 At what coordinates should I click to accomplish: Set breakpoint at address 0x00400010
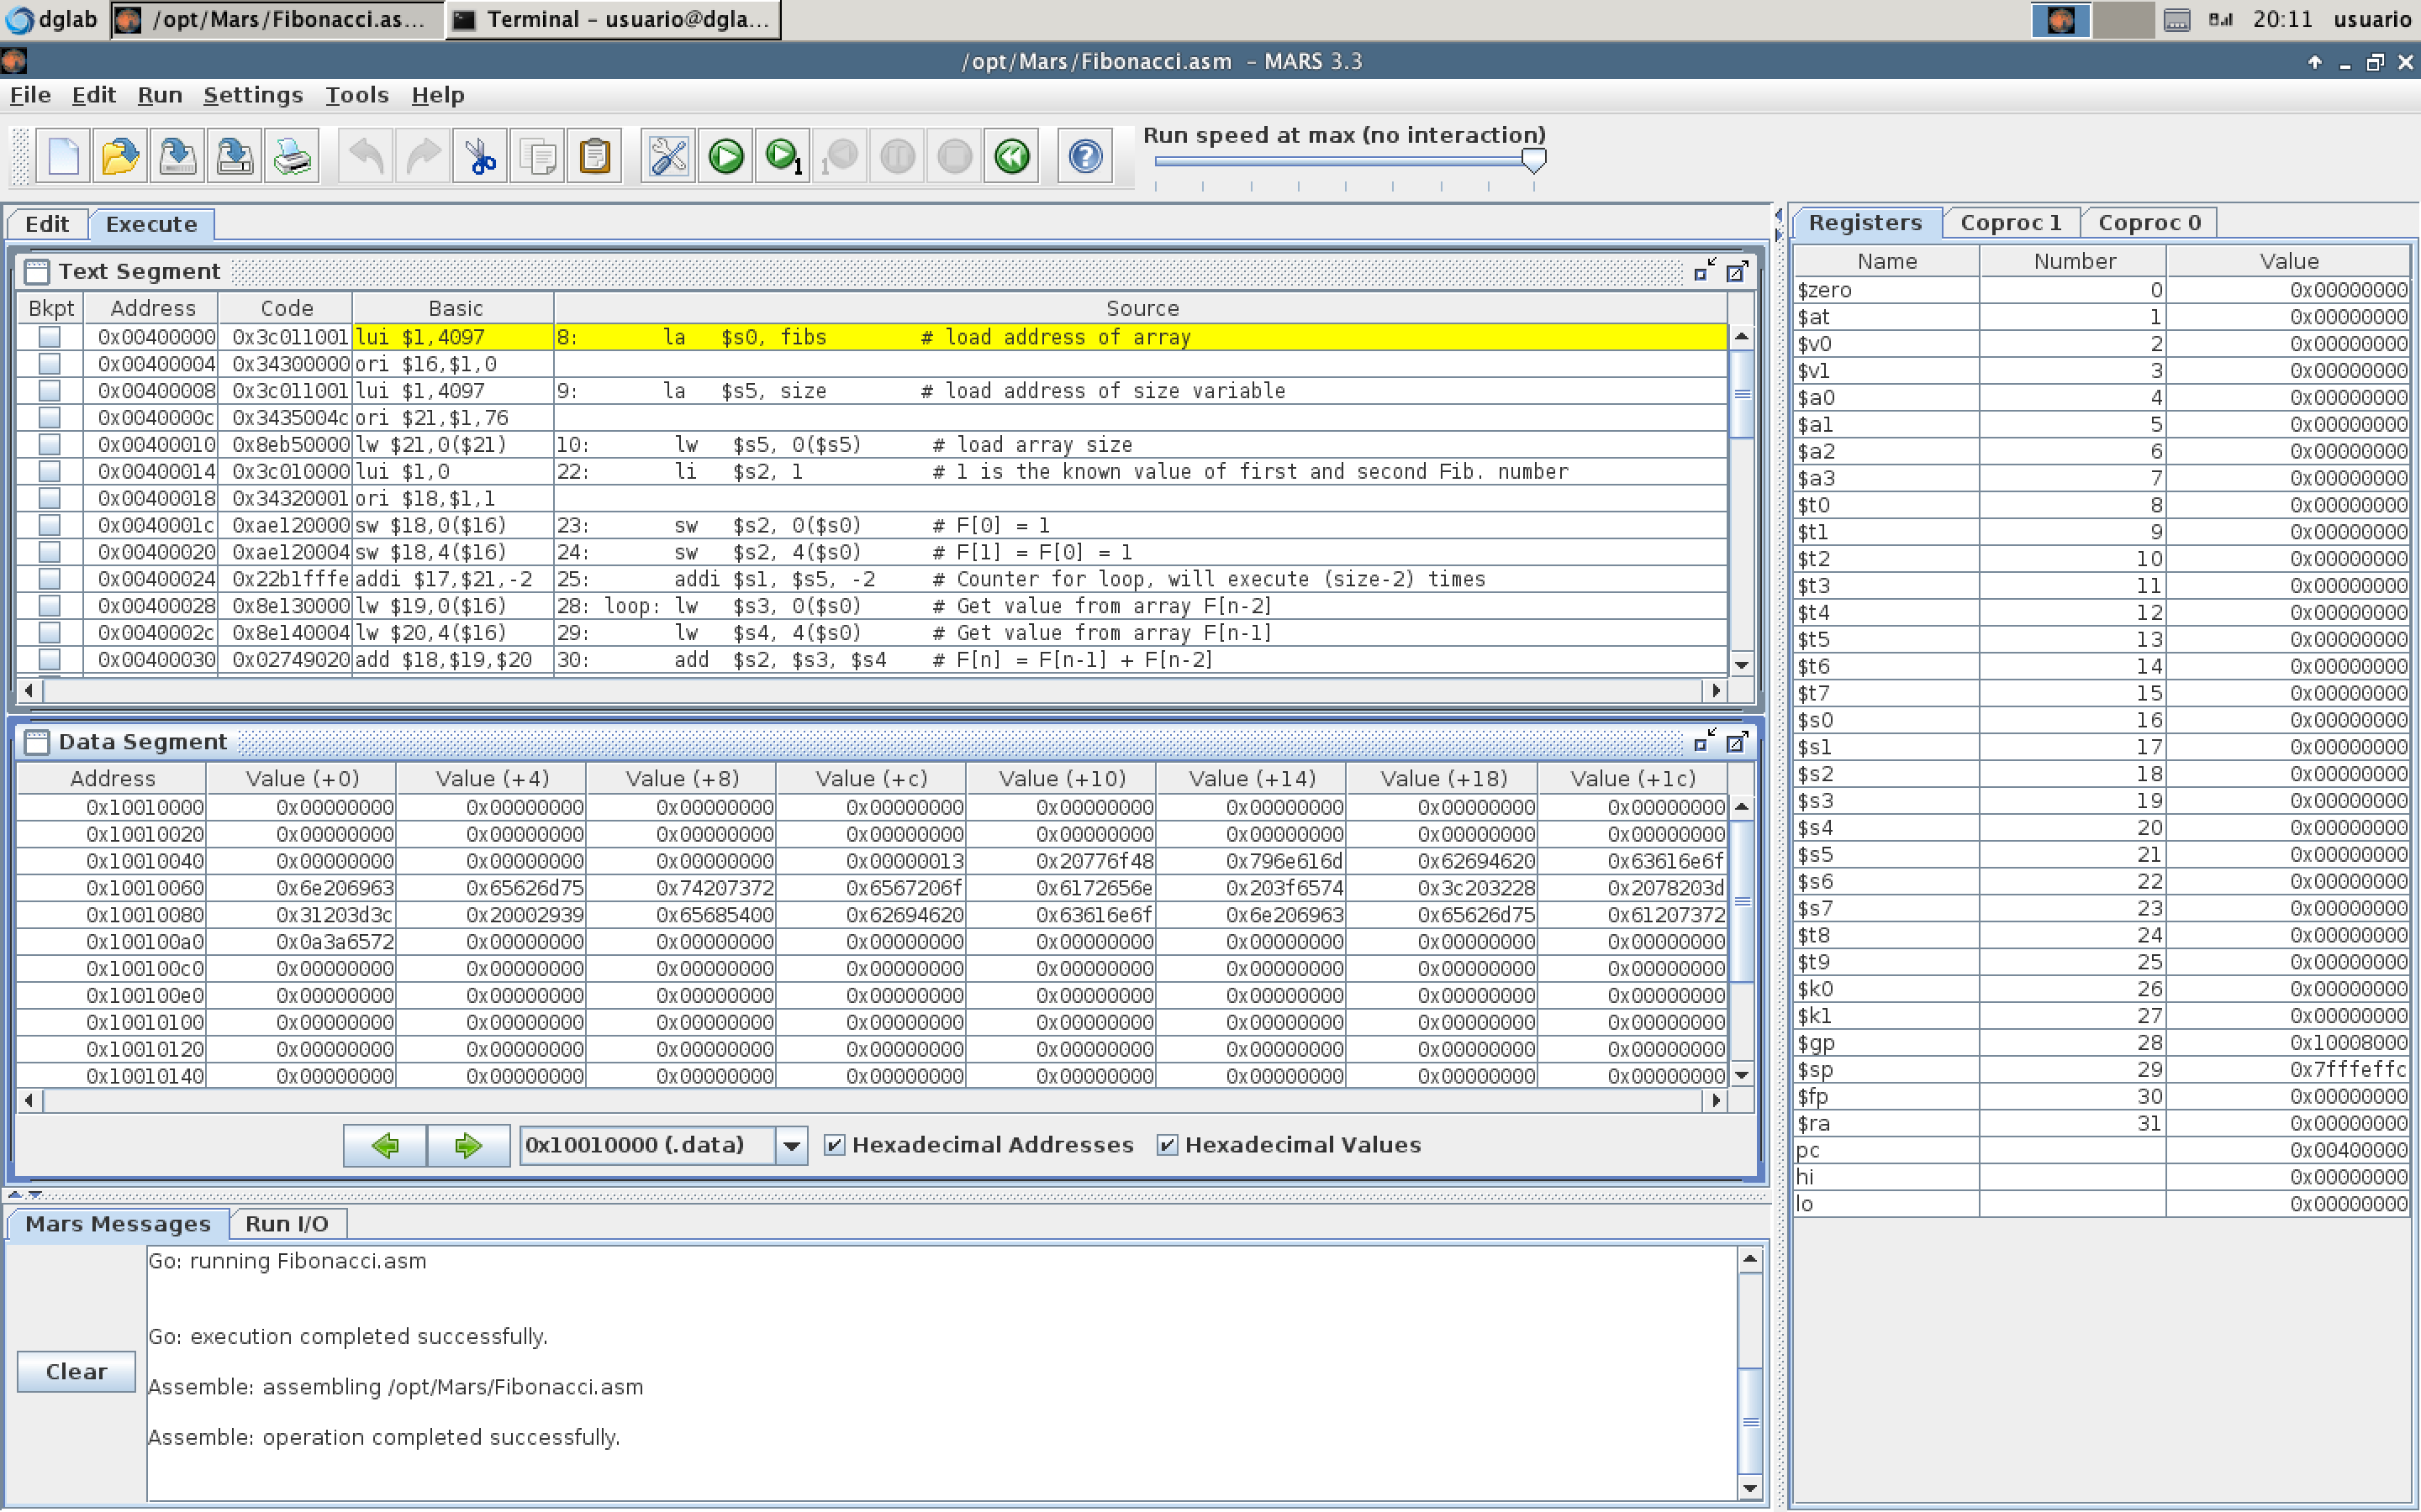pyautogui.click(x=49, y=444)
